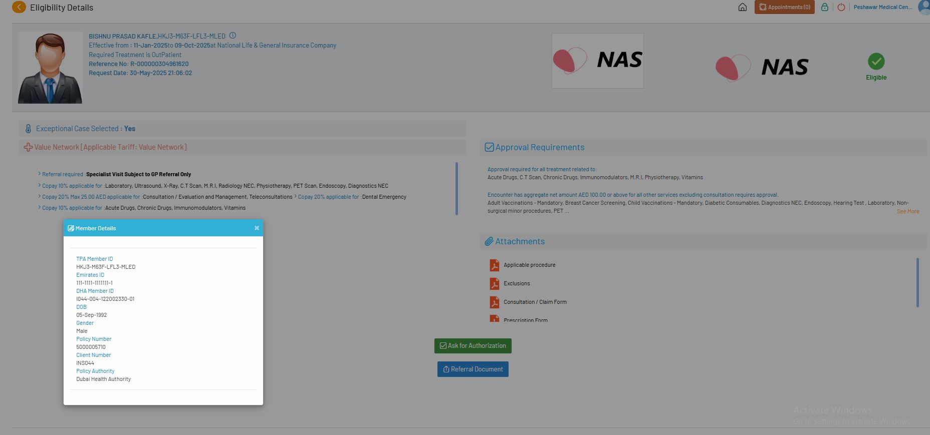The image size is (930, 435).
Task: Select DOB value 05-Sep-1992
Action: 91,315
